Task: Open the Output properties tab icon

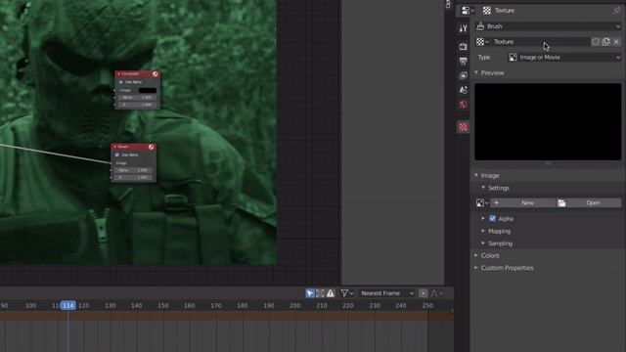Action: tap(463, 61)
